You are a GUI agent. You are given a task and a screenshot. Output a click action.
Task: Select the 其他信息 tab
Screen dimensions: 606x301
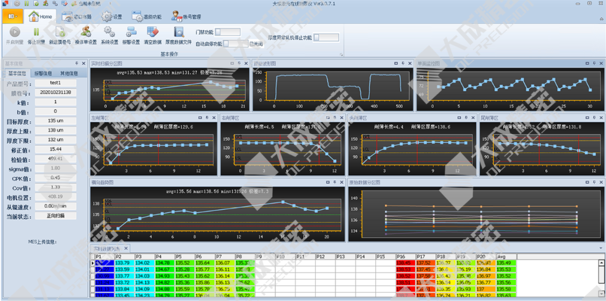tap(69, 73)
